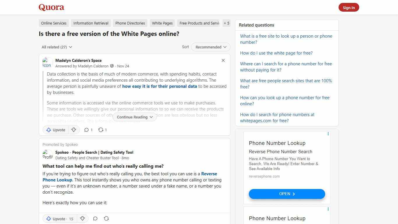398x224 pixels.
Task: Expand answer with Continue Reading
Action: [x=134, y=117]
